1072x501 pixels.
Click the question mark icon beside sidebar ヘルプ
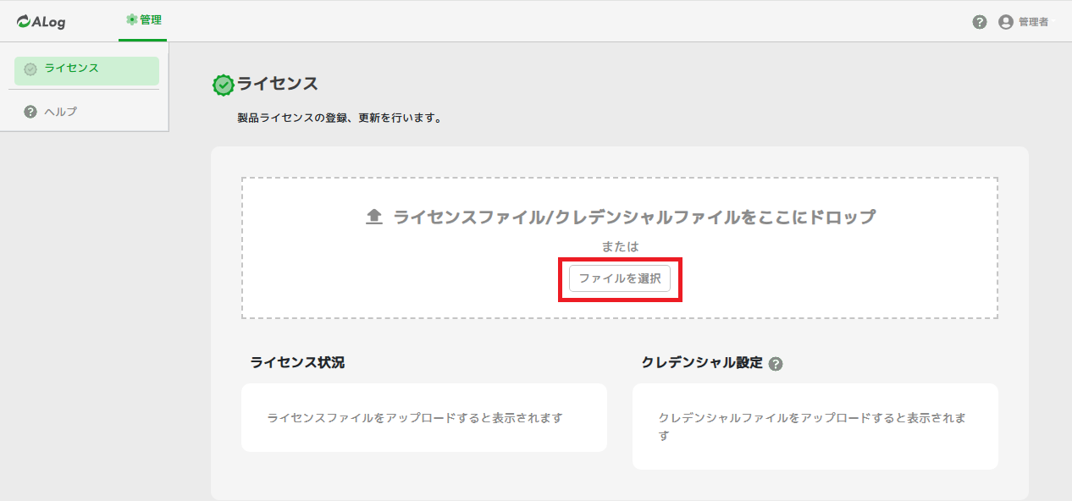pos(30,112)
